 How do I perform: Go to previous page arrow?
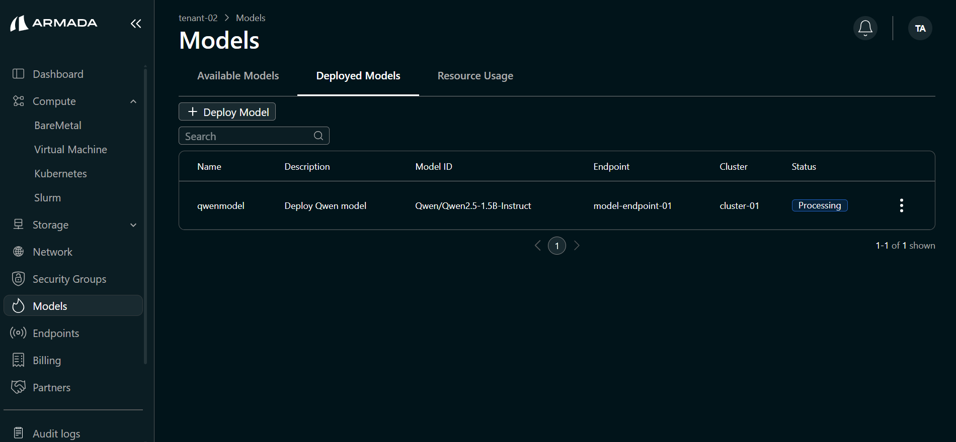coord(537,246)
